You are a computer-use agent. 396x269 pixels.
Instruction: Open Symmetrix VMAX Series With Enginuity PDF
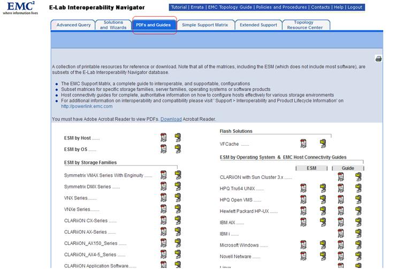coord(164,175)
